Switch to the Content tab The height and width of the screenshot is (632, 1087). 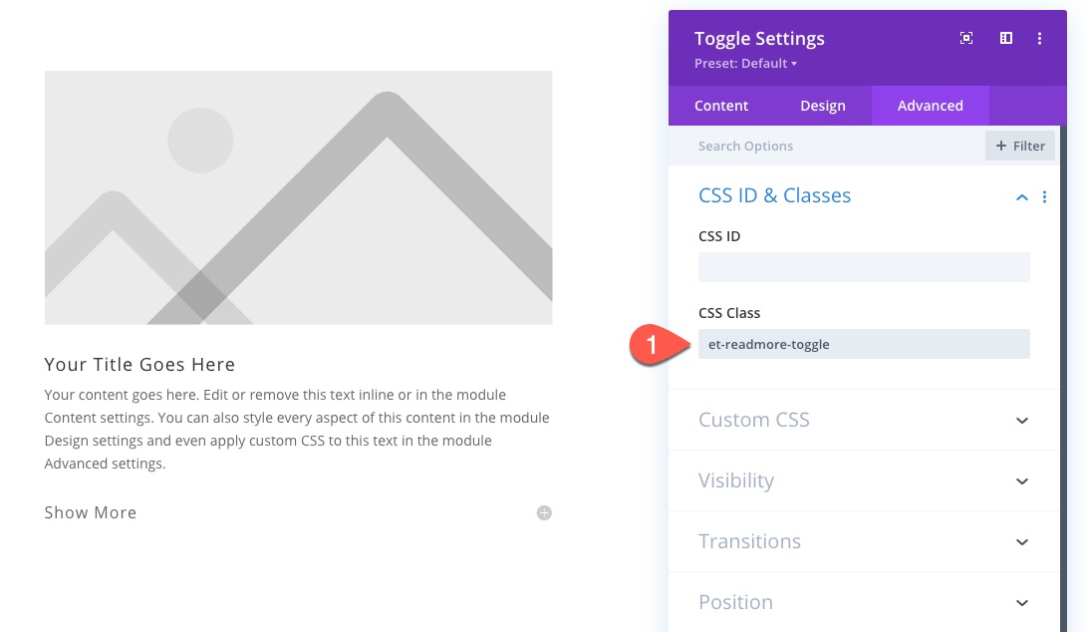coord(721,106)
